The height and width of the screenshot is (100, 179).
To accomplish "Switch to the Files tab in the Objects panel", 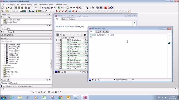I will pos(10,29).
